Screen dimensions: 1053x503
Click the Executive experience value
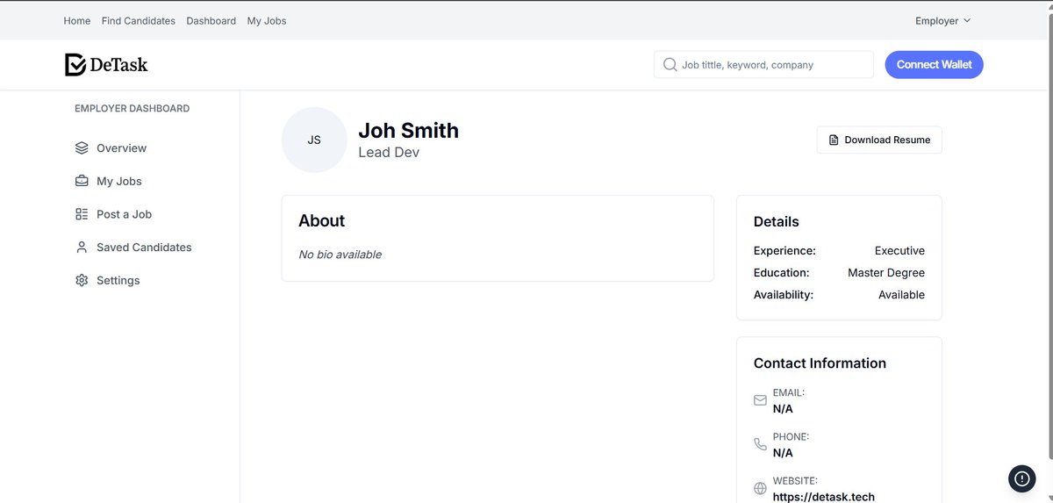(x=899, y=250)
